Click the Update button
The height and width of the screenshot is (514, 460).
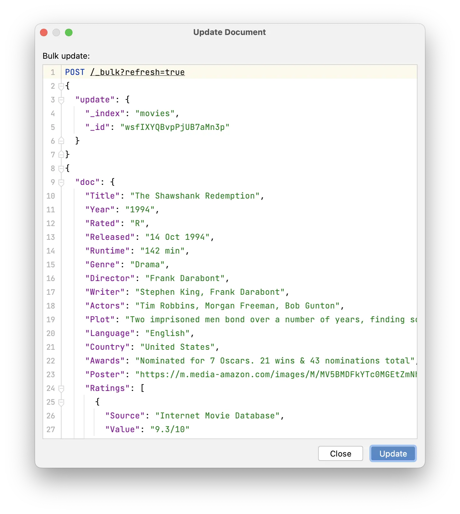point(393,453)
